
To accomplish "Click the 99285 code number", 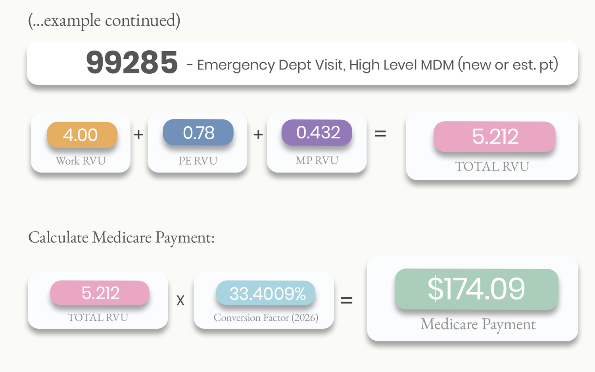I will point(132,63).
